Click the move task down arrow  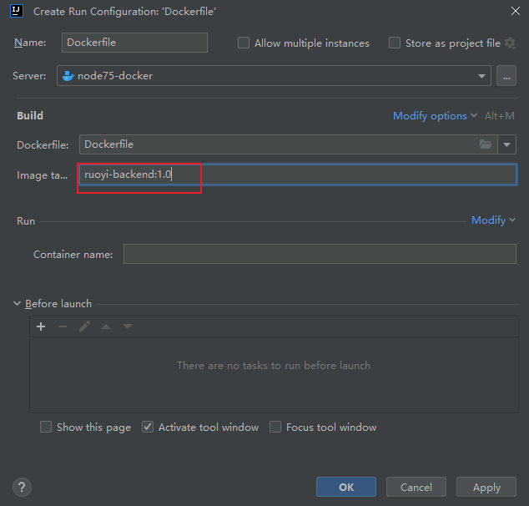(x=128, y=326)
